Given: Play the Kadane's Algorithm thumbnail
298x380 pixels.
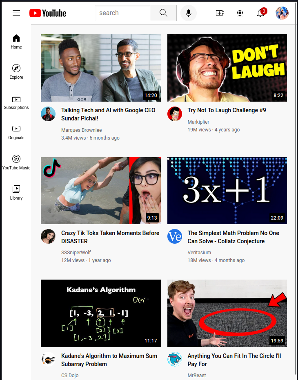Looking at the screenshot, I should point(101,313).
